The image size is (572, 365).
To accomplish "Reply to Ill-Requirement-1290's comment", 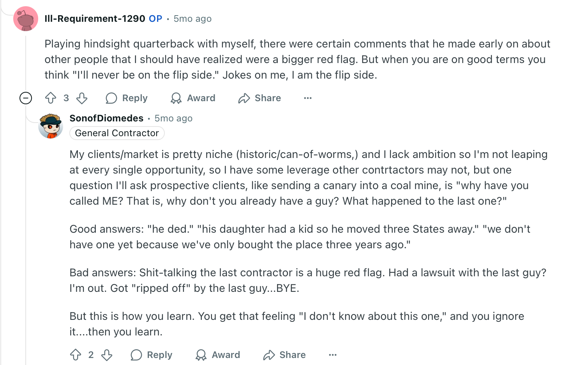I will click(x=127, y=98).
